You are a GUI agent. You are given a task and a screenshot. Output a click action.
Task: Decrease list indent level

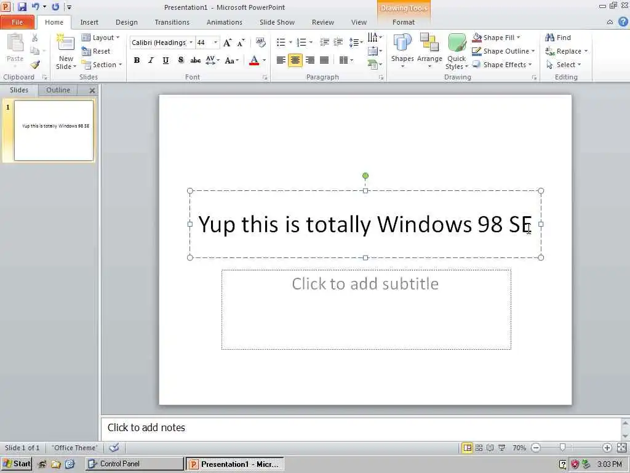[324, 42]
